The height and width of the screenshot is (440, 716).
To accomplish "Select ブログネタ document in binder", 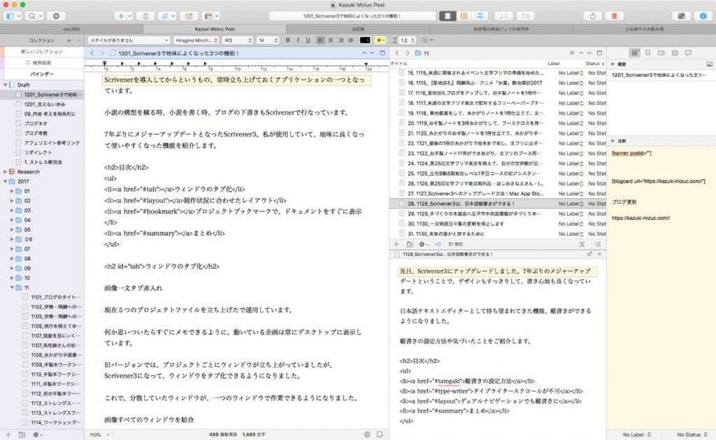I will (x=36, y=123).
